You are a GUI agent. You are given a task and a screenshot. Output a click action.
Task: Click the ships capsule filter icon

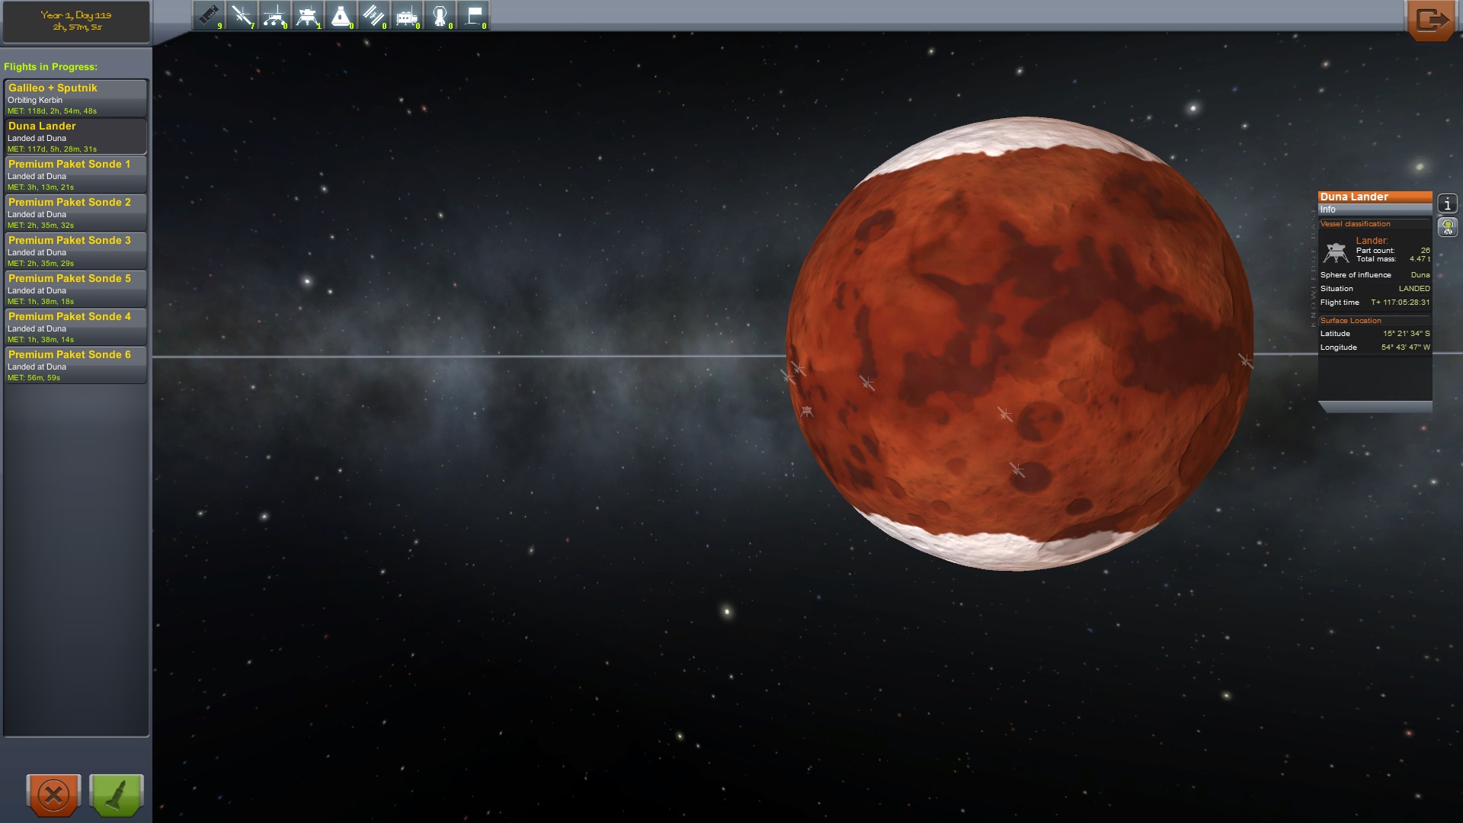(341, 15)
